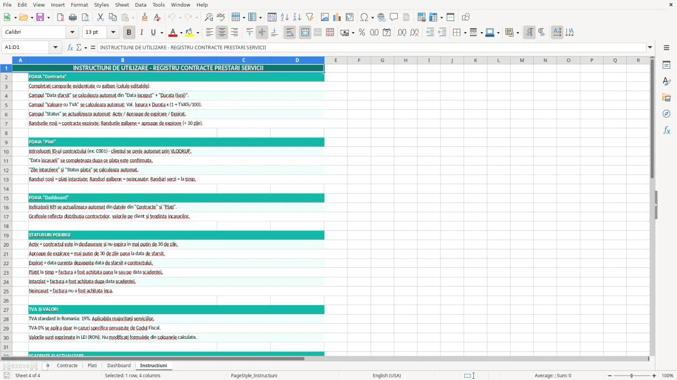Toggle Center Vertically alignment

pyautogui.click(x=262, y=33)
